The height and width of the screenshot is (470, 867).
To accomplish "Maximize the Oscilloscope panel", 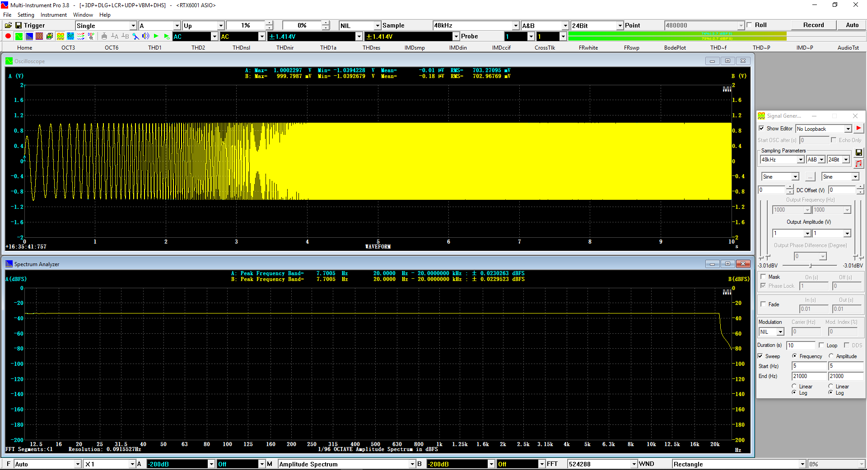I will tap(727, 61).
